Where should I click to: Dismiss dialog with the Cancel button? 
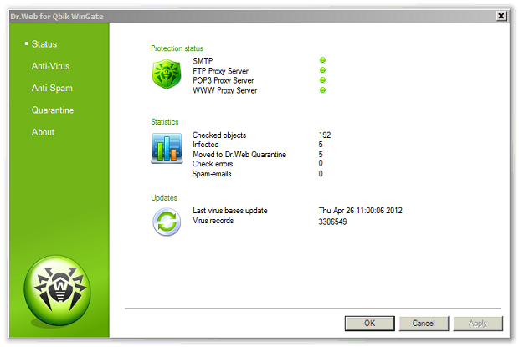(424, 324)
